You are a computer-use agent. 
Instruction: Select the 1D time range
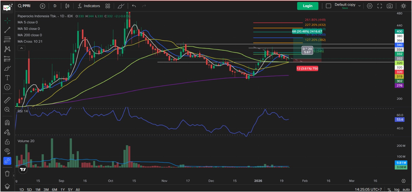coord(21,190)
